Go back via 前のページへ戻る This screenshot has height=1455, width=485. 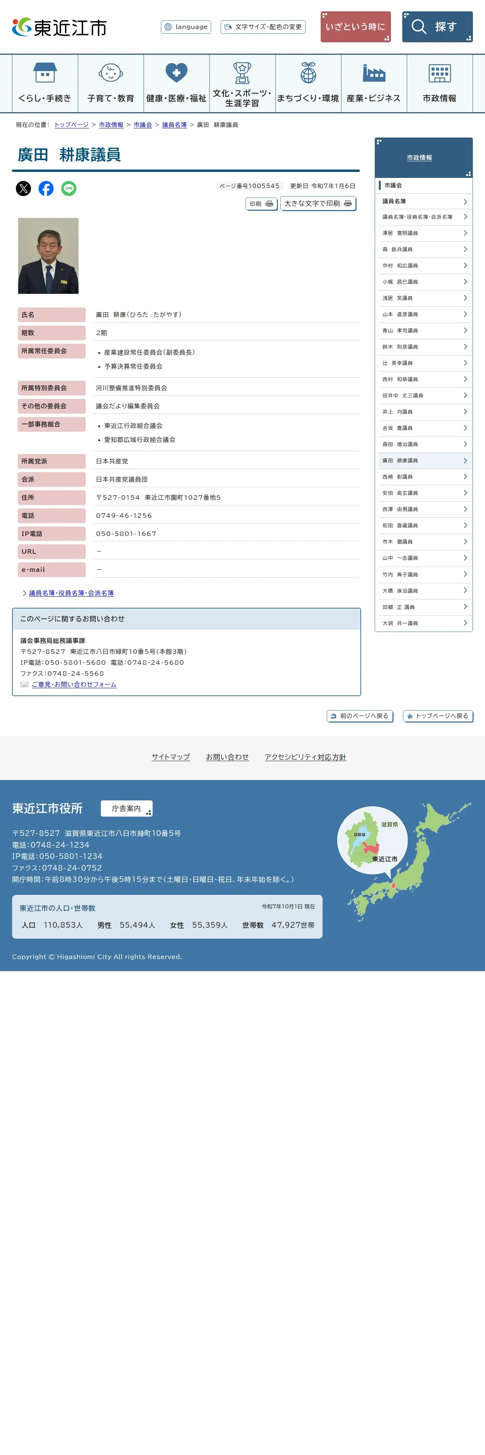click(360, 716)
